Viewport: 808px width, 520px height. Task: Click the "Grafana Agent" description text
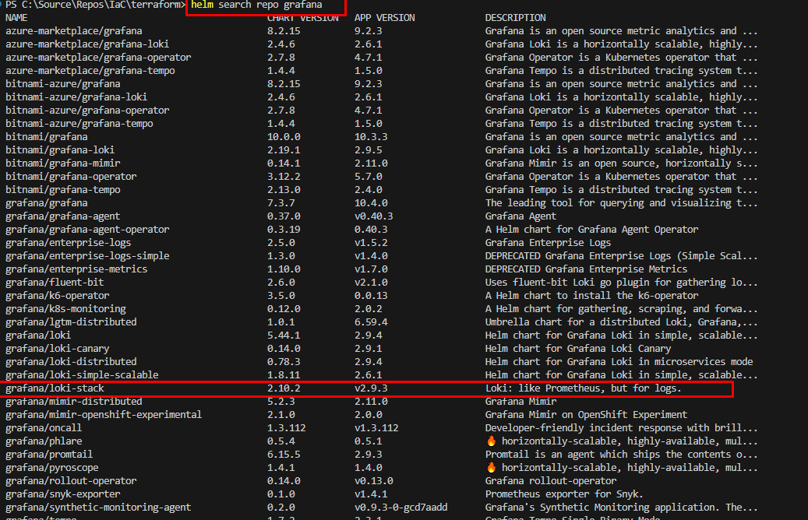520,216
